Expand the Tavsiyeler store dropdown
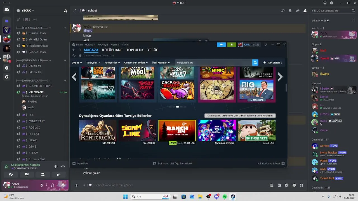The height and width of the screenshot is (201, 358). pyautogui.click(x=93, y=63)
